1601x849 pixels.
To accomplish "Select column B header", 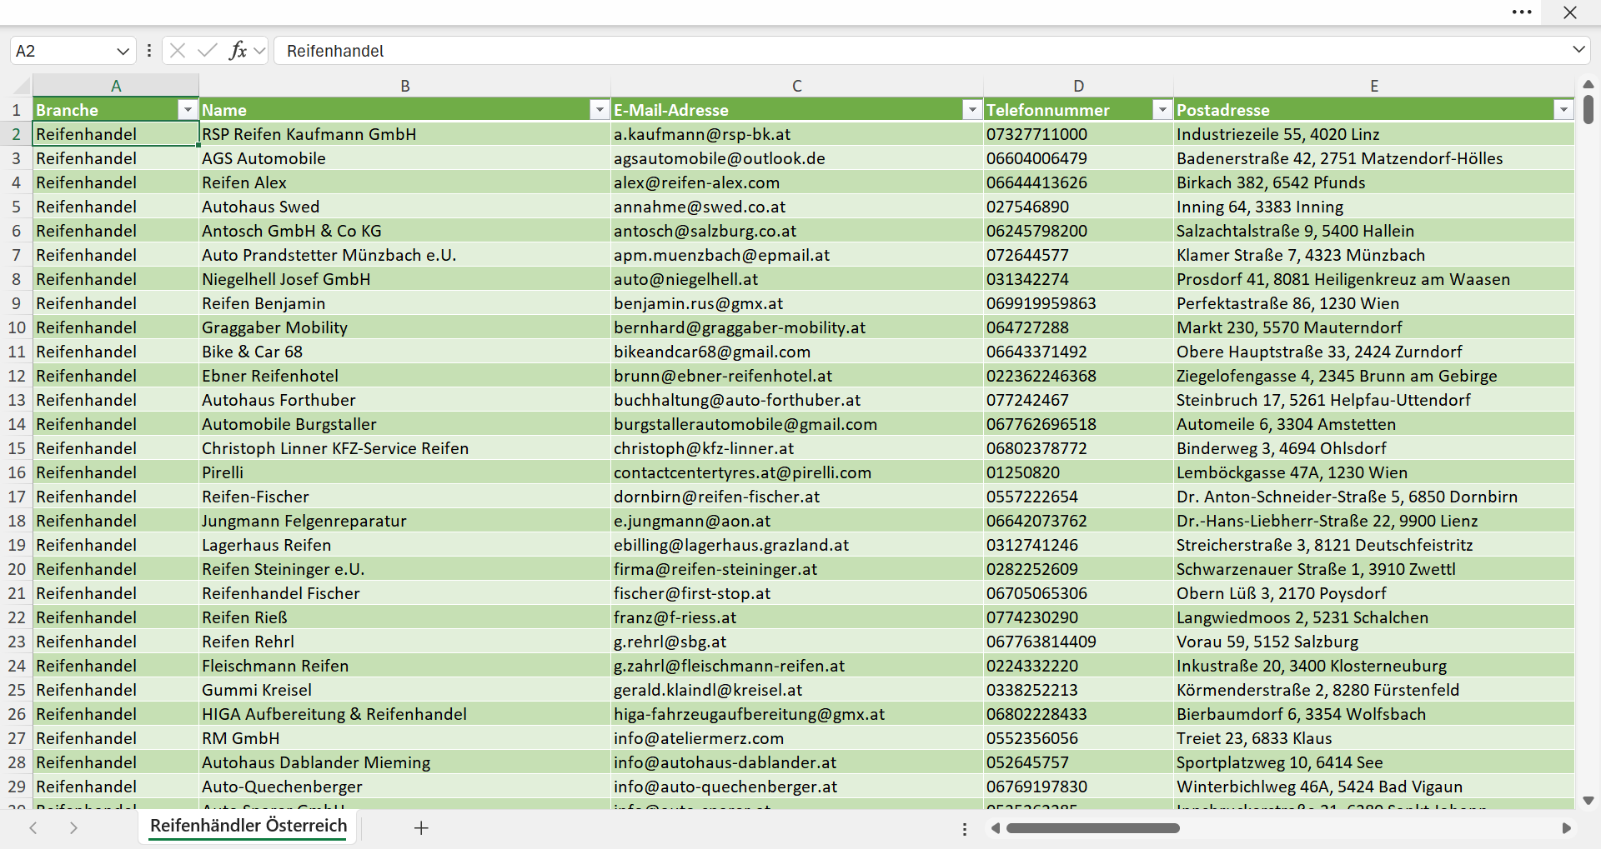I will click(x=405, y=86).
